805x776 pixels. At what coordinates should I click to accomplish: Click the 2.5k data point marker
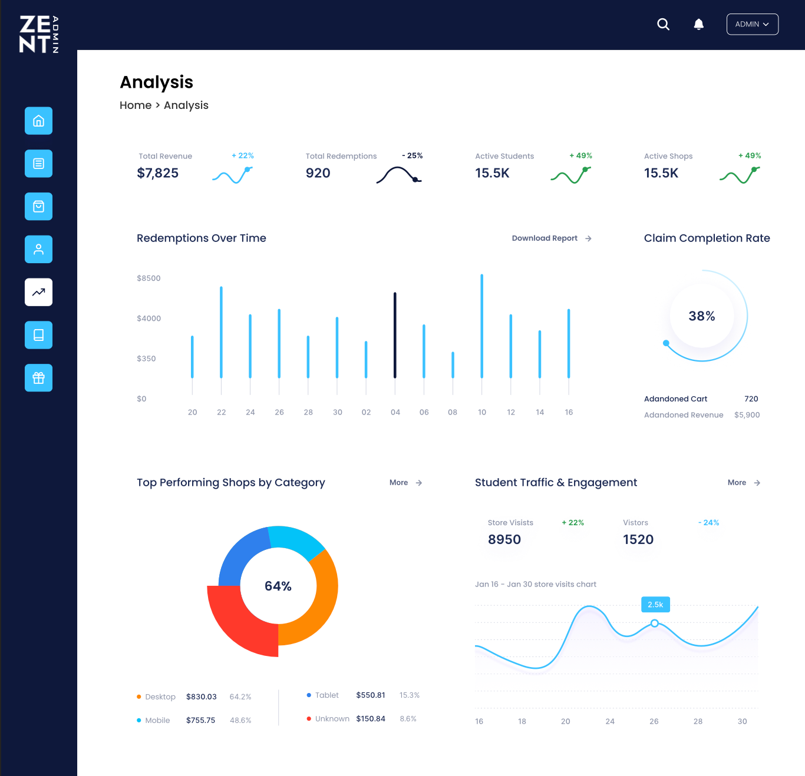[x=655, y=623]
